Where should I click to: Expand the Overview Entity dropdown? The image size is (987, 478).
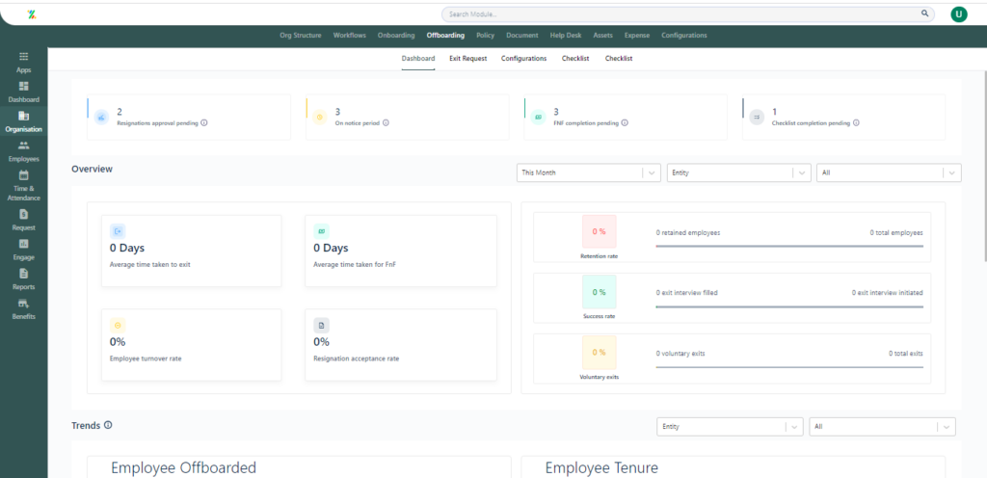coord(739,173)
